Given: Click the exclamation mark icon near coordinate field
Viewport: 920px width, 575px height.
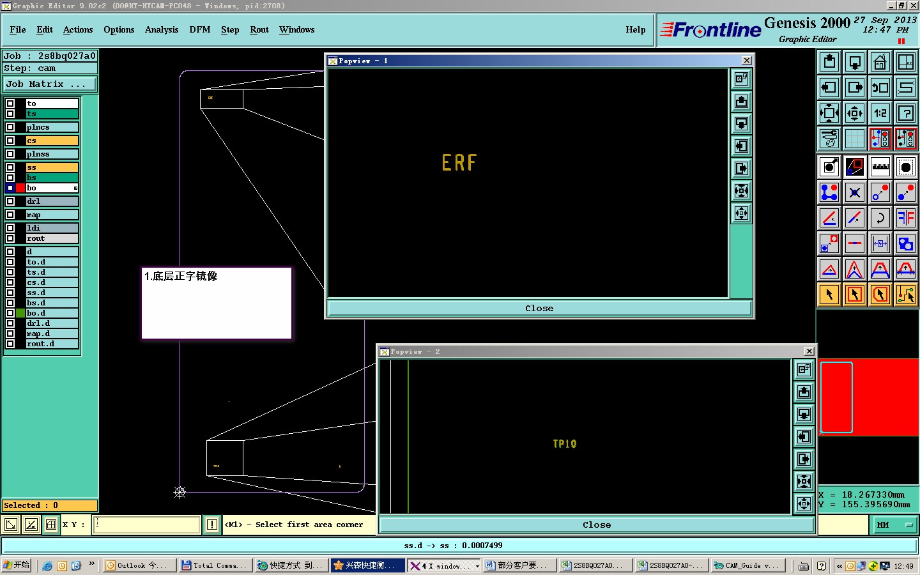Looking at the screenshot, I should [212, 525].
